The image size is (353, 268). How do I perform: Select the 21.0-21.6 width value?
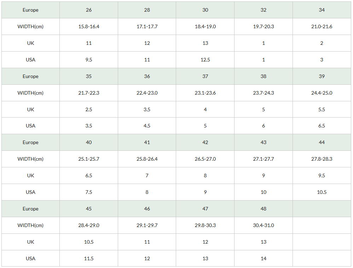(322, 26)
